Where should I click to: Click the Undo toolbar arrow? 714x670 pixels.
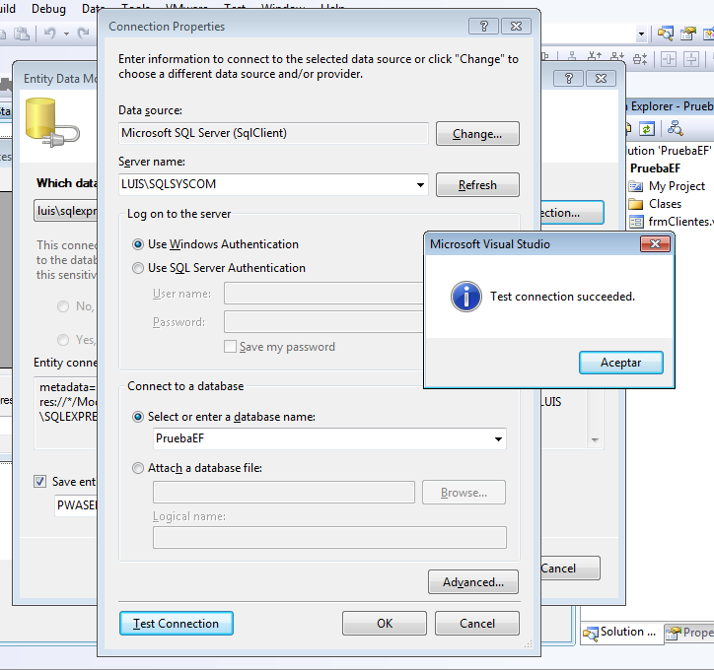[50, 33]
